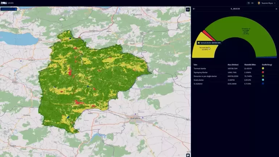This screenshot has height=157, width=279.
Task: Click yellow color swatch for Tarımsal alanlar
Action: pos(263,68)
